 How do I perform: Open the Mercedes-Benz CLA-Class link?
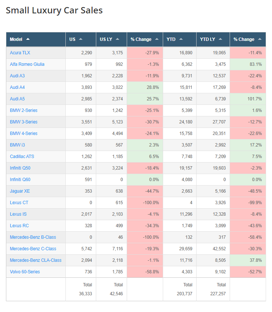[36, 260]
